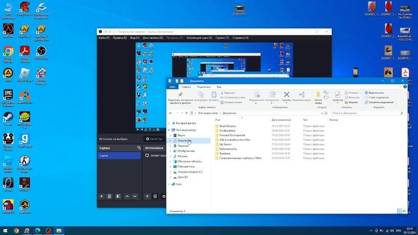
Task: Click Вставить ярлык in Explorer ribbon
Action: 231,102
